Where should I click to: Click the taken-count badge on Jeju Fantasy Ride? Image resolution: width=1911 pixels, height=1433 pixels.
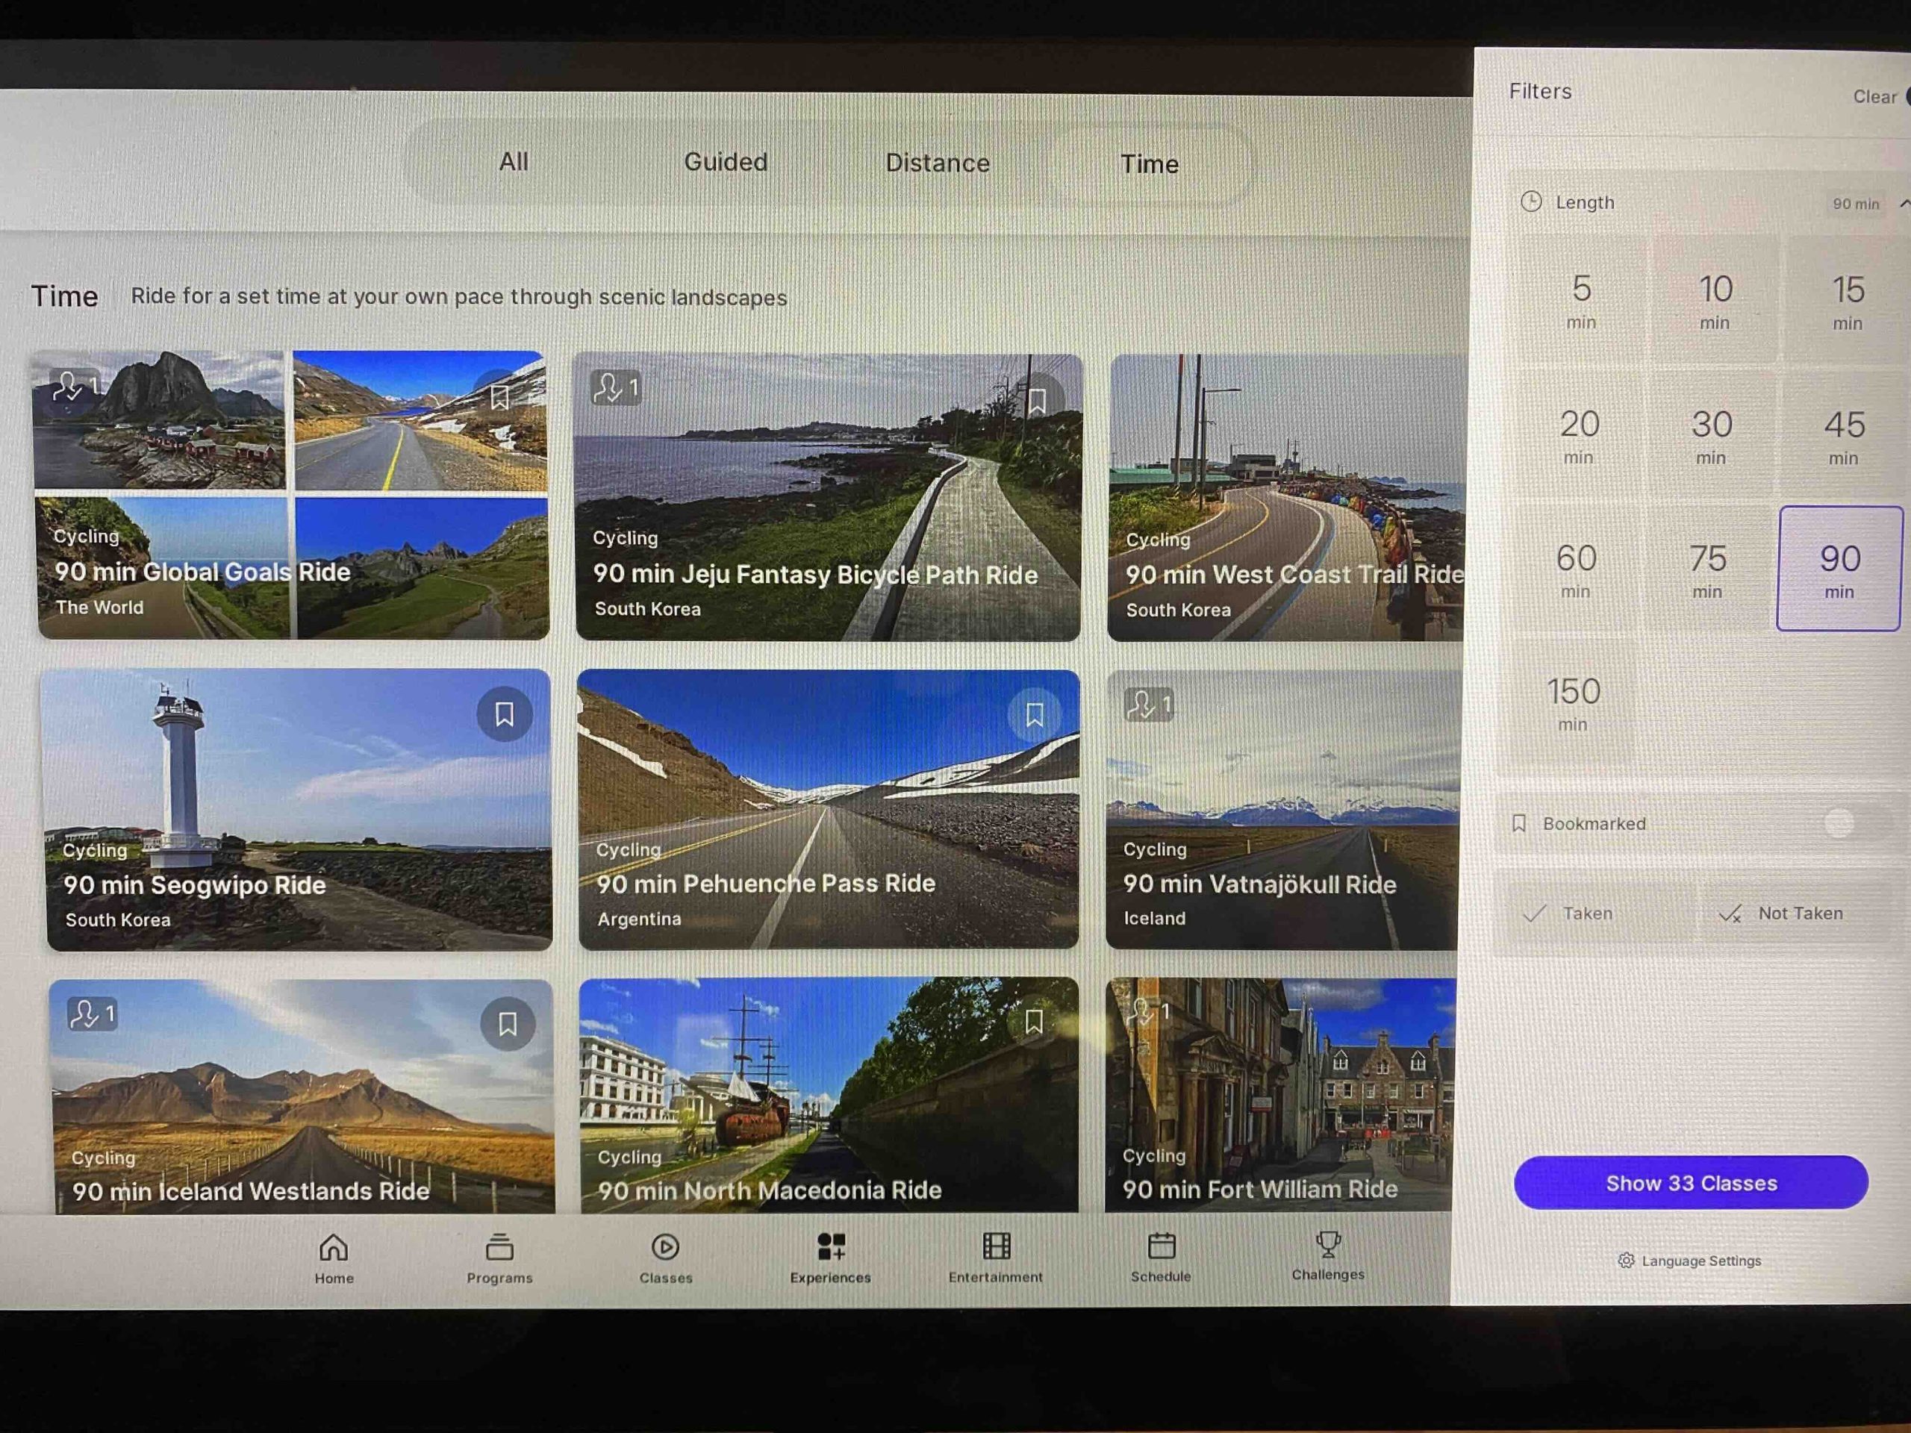click(616, 388)
